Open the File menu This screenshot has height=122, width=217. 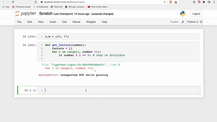pyautogui.click(x=19, y=22)
